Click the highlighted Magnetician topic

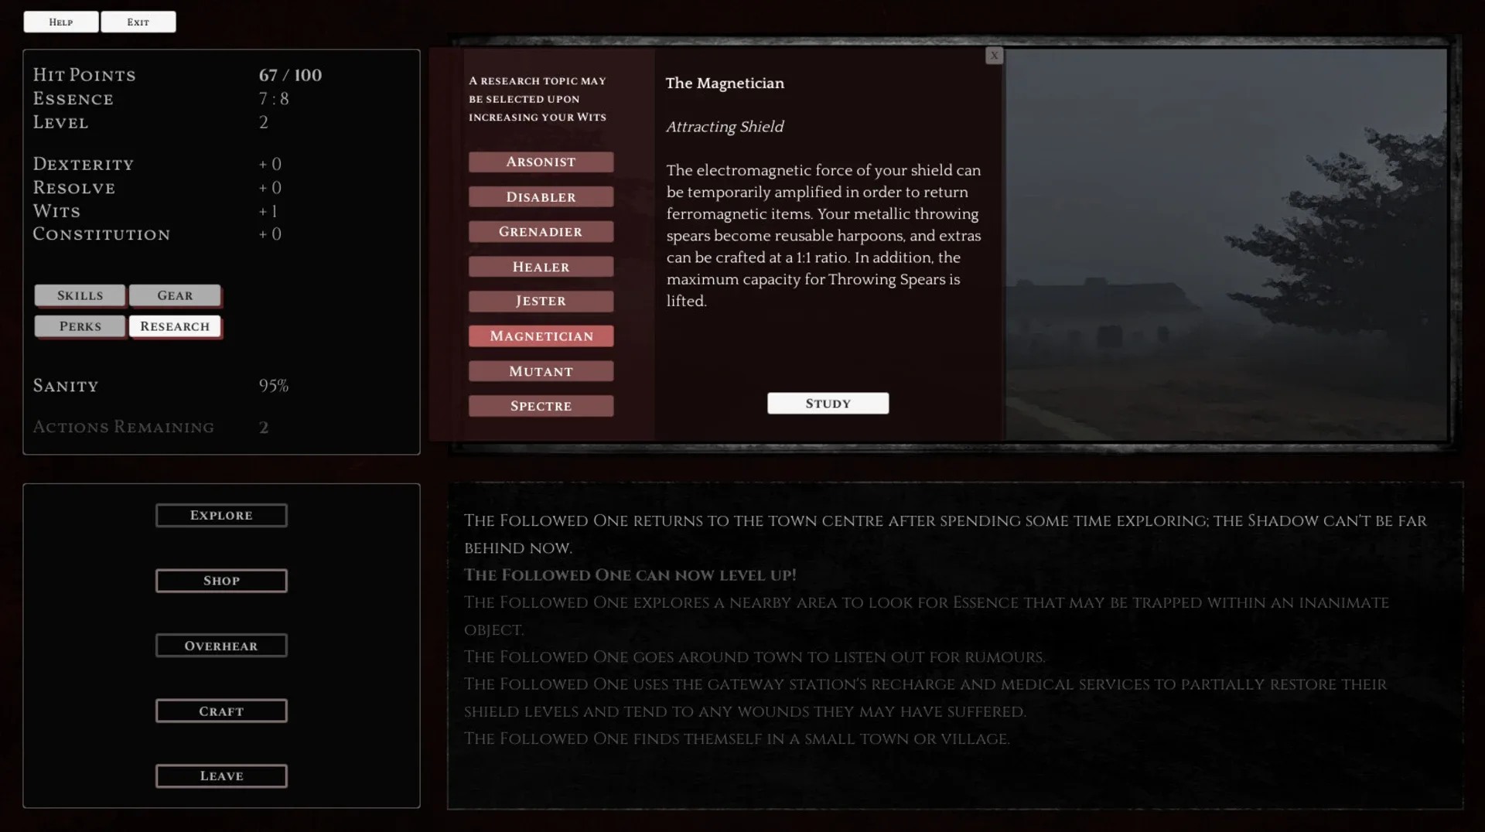click(541, 336)
